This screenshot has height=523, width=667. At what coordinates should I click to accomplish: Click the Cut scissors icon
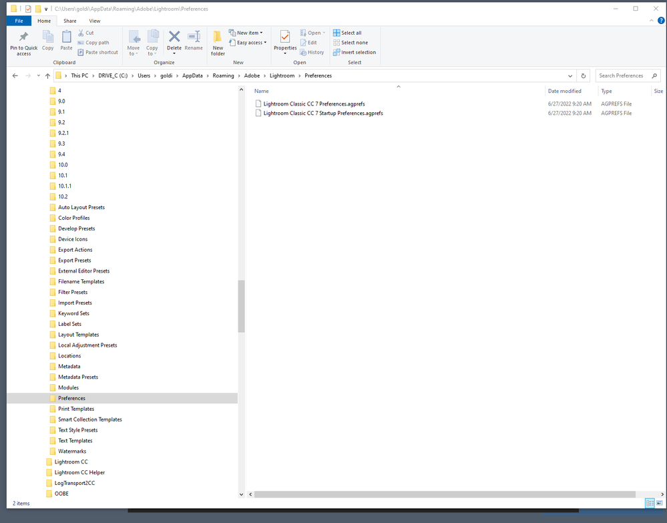click(x=81, y=33)
